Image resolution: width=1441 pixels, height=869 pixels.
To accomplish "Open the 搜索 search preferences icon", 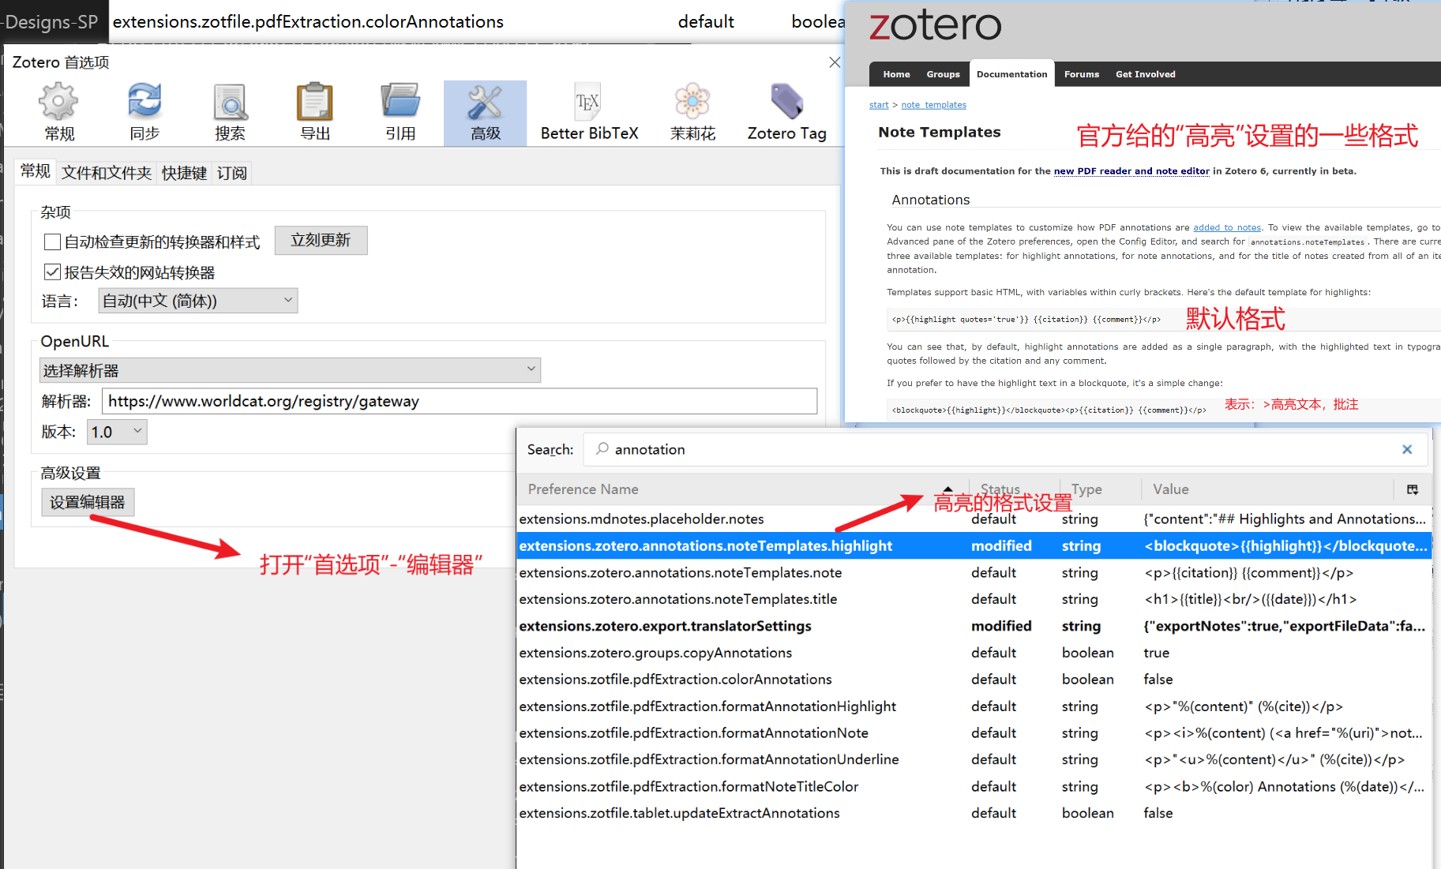I will tap(229, 110).
